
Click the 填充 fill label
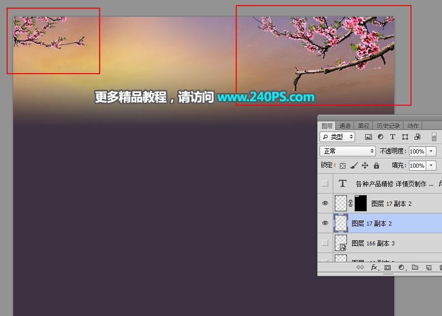coord(399,165)
